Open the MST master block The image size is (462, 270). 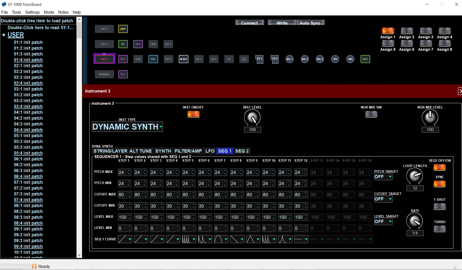point(365,59)
